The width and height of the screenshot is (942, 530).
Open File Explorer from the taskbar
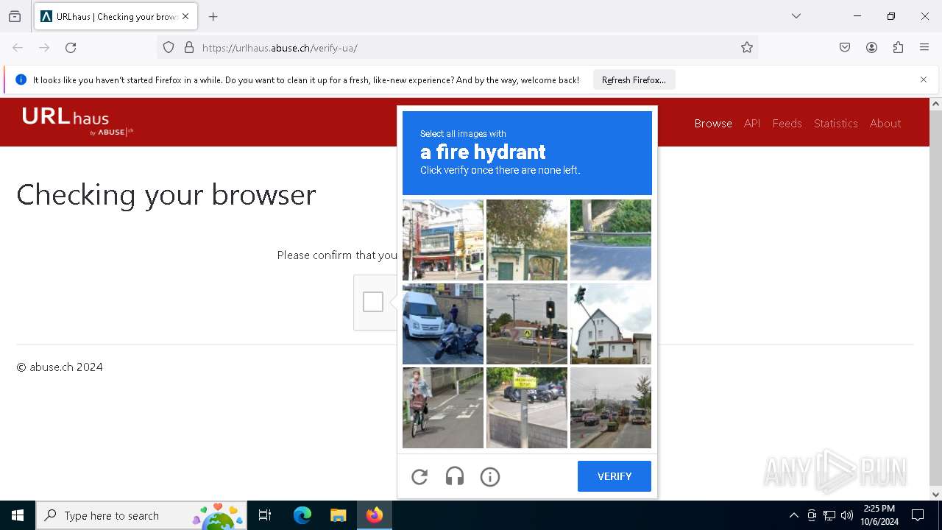click(338, 515)
